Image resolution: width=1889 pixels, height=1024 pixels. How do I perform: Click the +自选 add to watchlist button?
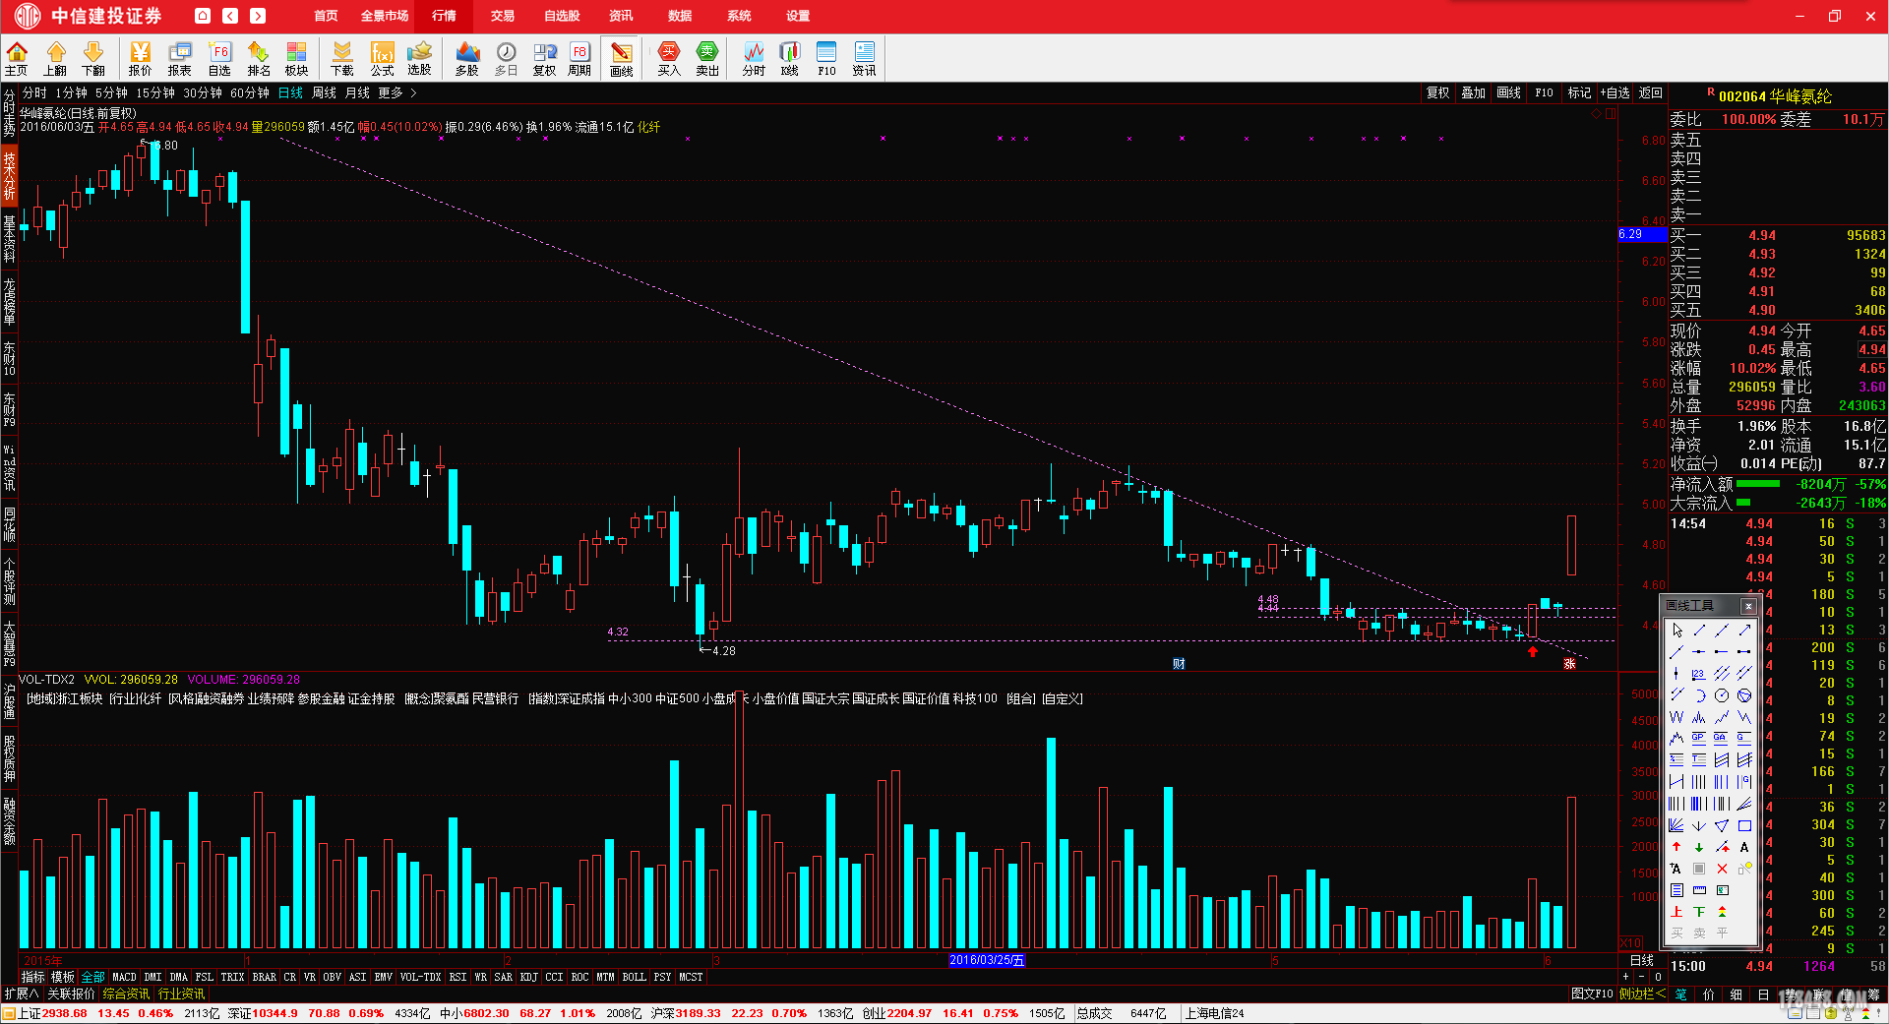1615,92
